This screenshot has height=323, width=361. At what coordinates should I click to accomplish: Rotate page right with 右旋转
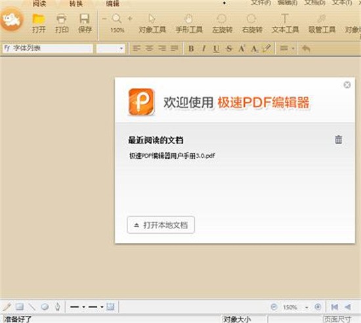[x=252, y=24]
